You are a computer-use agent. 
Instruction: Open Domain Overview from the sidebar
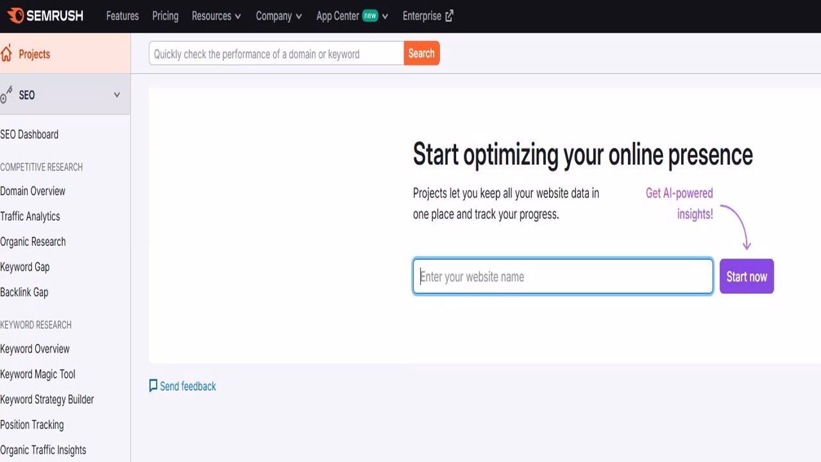(33, 191)
